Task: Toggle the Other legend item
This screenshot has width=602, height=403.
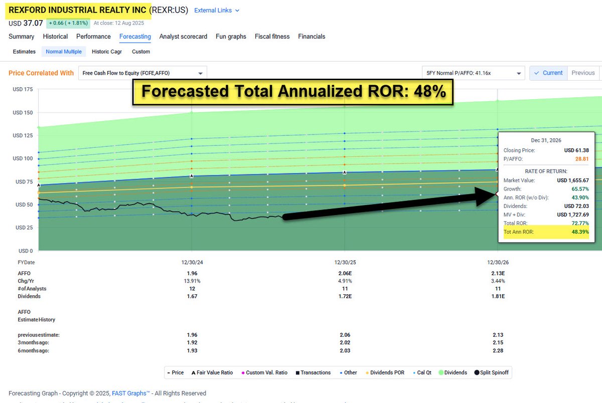Action: [x=348, y=372]
